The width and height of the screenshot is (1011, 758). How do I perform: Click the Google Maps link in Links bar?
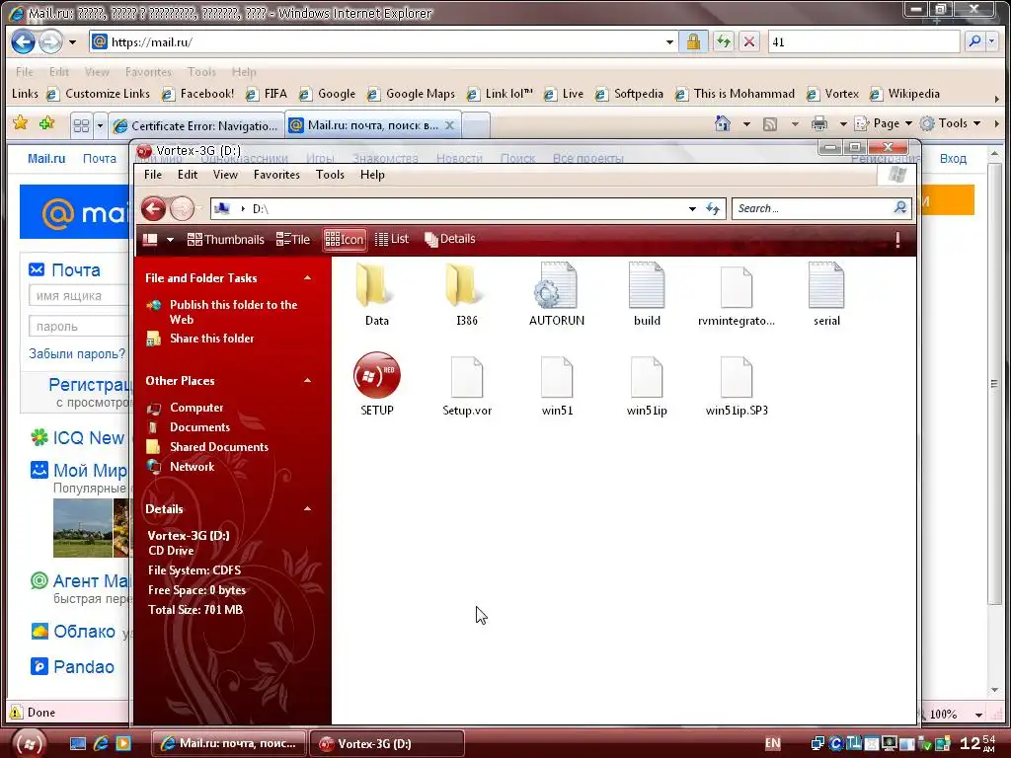(x=411, y=94)
